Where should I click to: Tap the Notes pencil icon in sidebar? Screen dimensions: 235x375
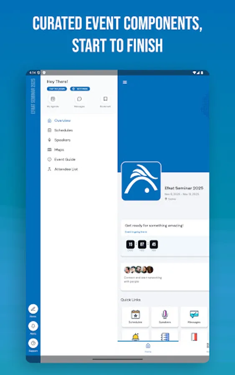click(33, 309)
